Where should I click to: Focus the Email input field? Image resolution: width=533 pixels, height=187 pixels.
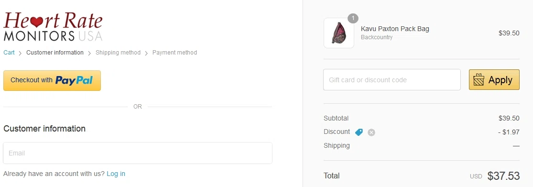point(138,153)
